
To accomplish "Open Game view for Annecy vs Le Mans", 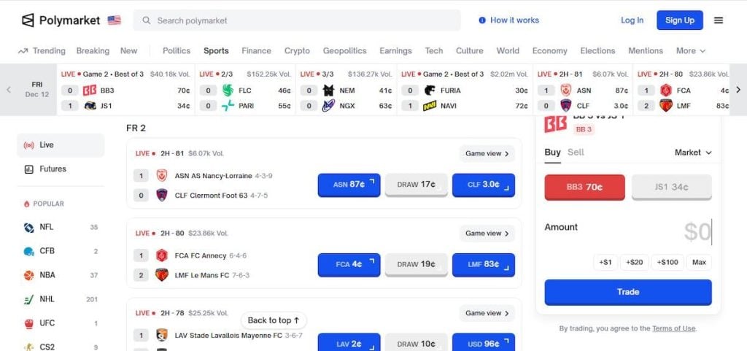I will tap(487, 234).
